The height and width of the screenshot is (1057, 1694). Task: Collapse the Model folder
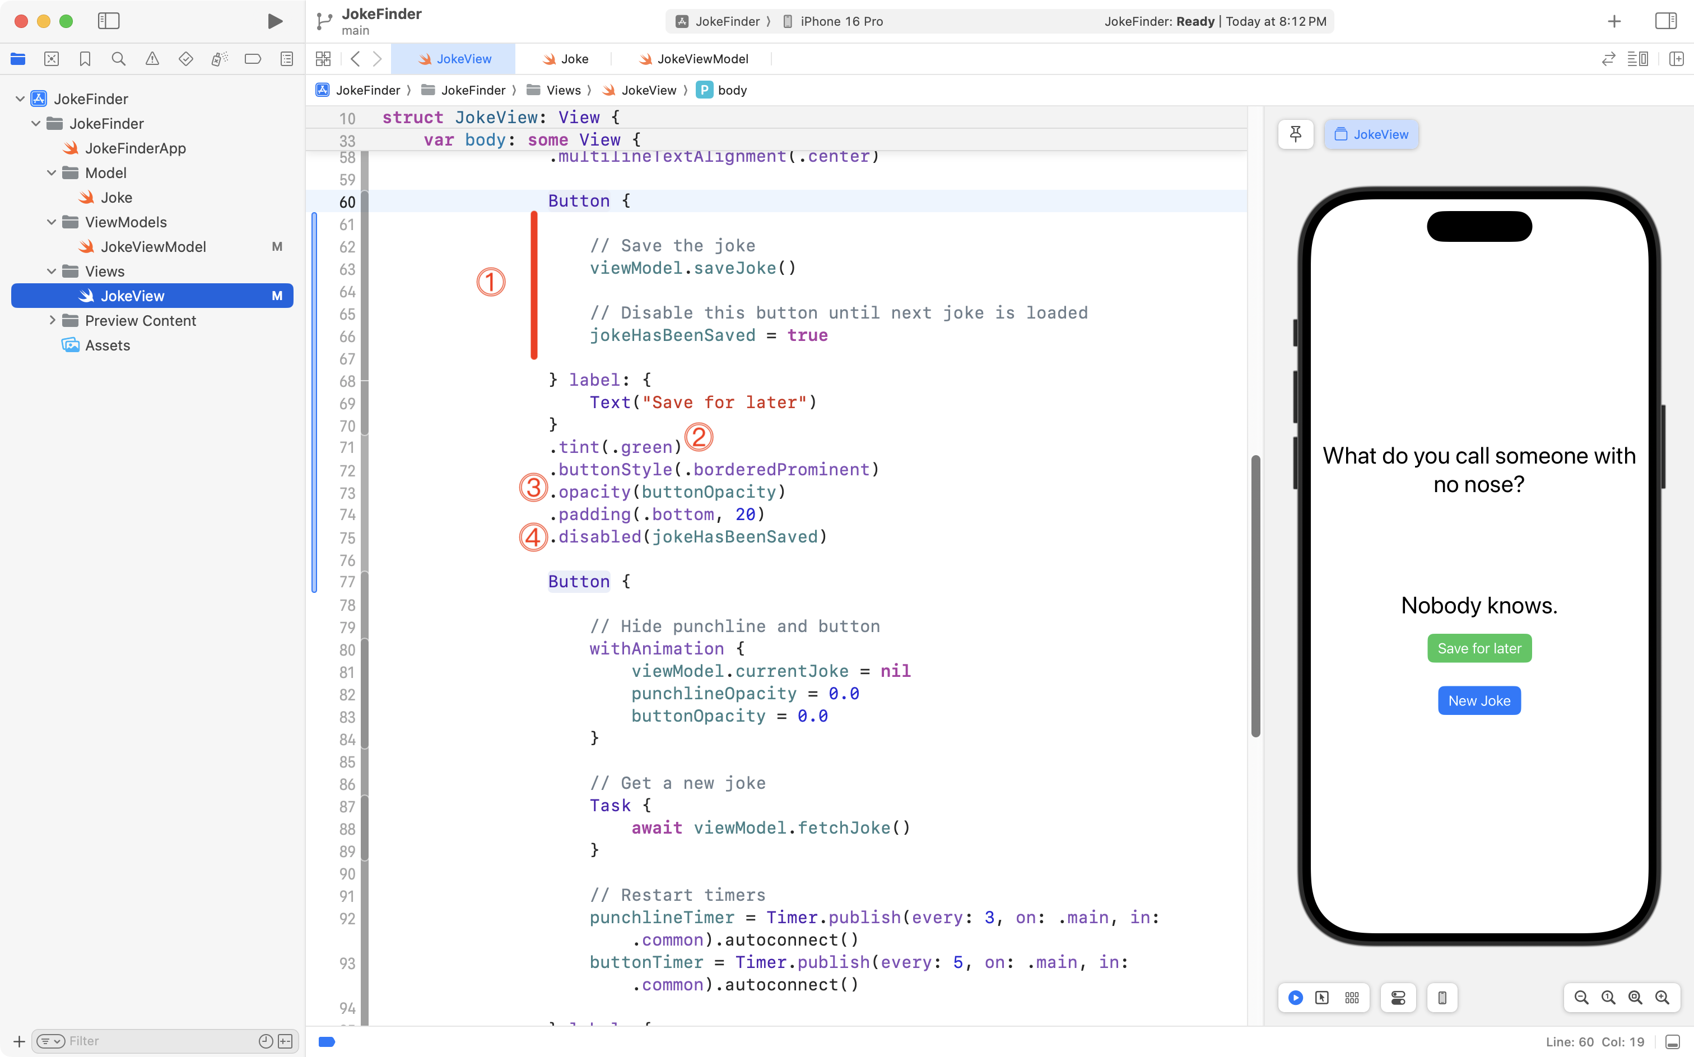(51, 172)
